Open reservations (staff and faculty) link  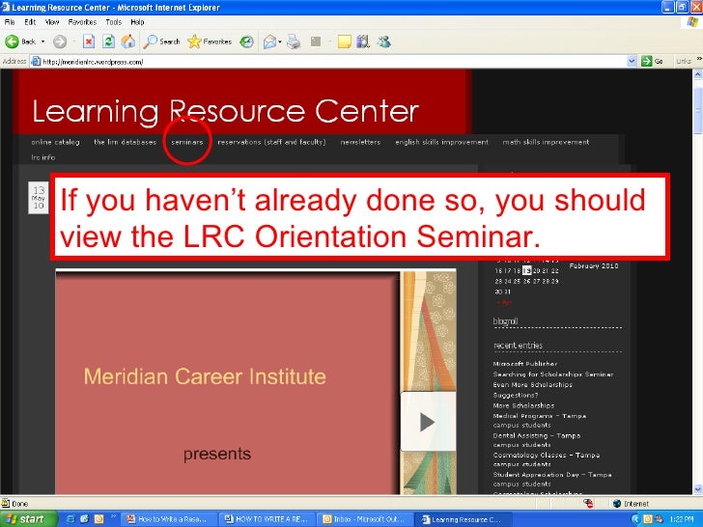pyautogui.click(x=271, y=142)
